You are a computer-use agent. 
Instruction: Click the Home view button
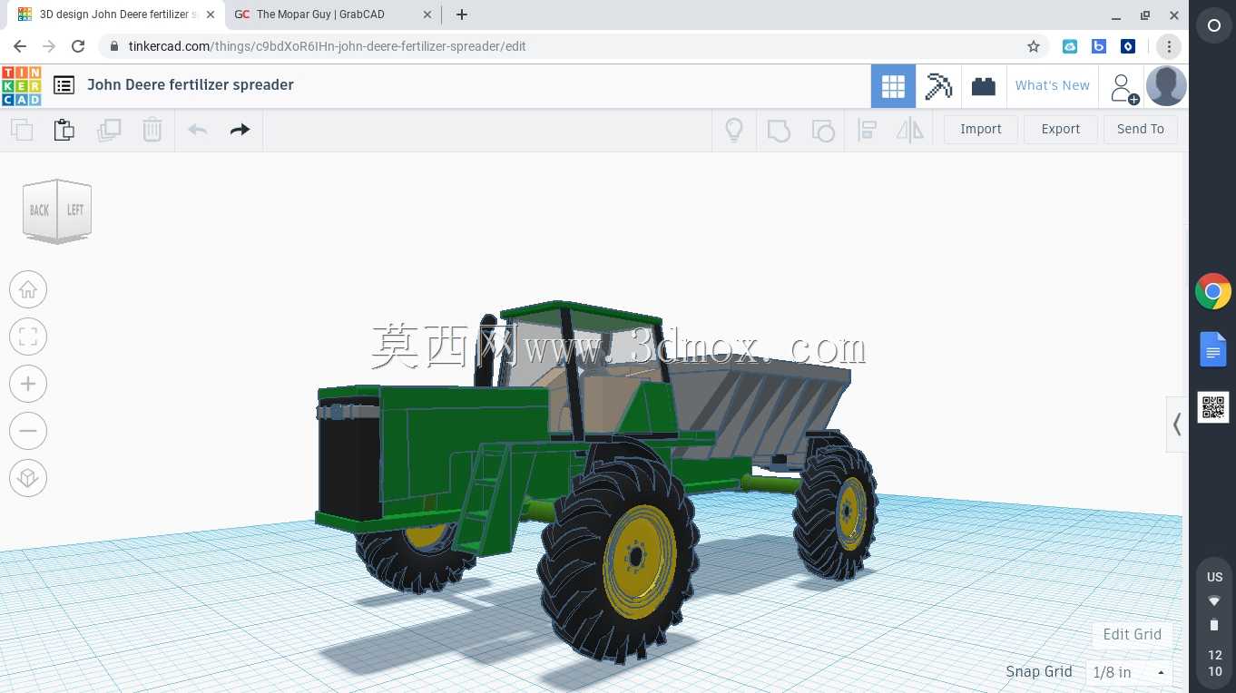(28, 289)
